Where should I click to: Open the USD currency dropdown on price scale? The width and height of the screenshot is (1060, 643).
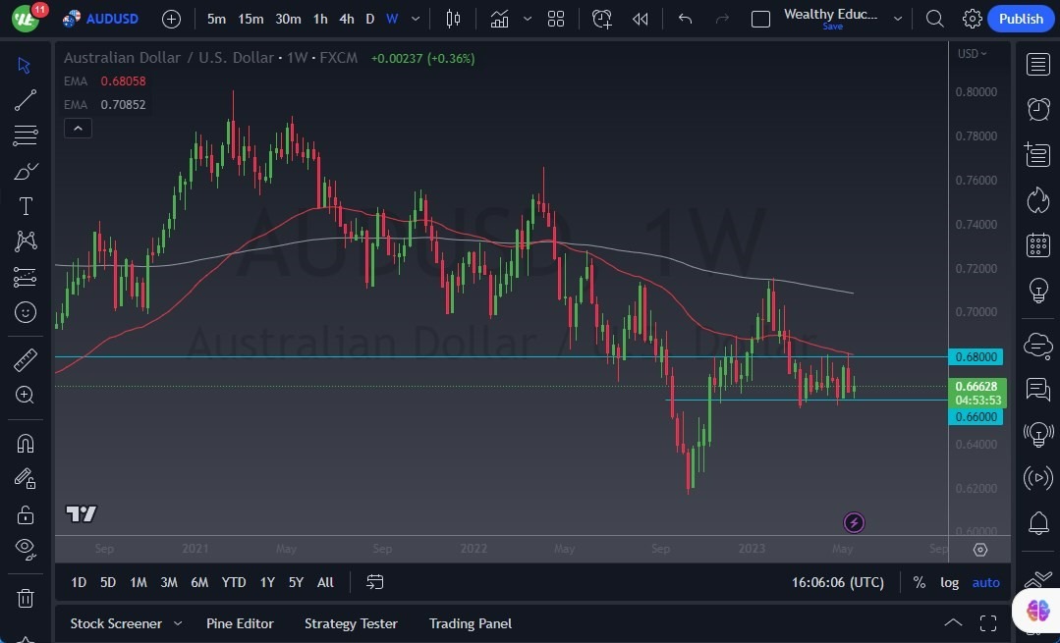click(x=971, y=53)
